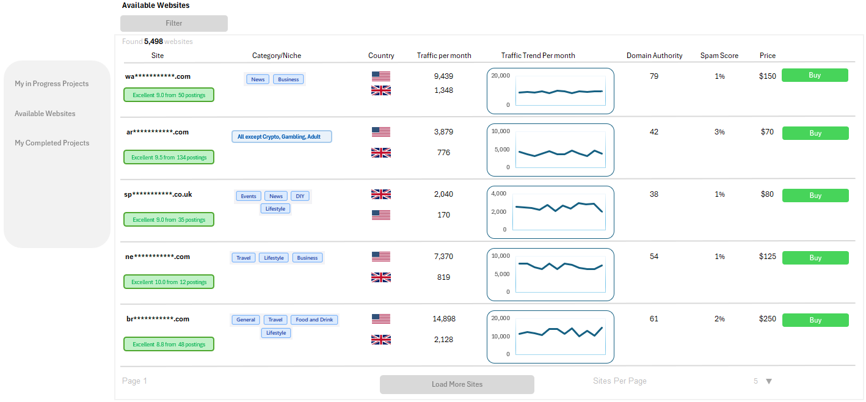Image resolution: width=866 pixels, height=402 pixels.
Task: Open the Excellent 10.0 from 12 postings rating
Action: pyautogui.click(x=169, y=282)
